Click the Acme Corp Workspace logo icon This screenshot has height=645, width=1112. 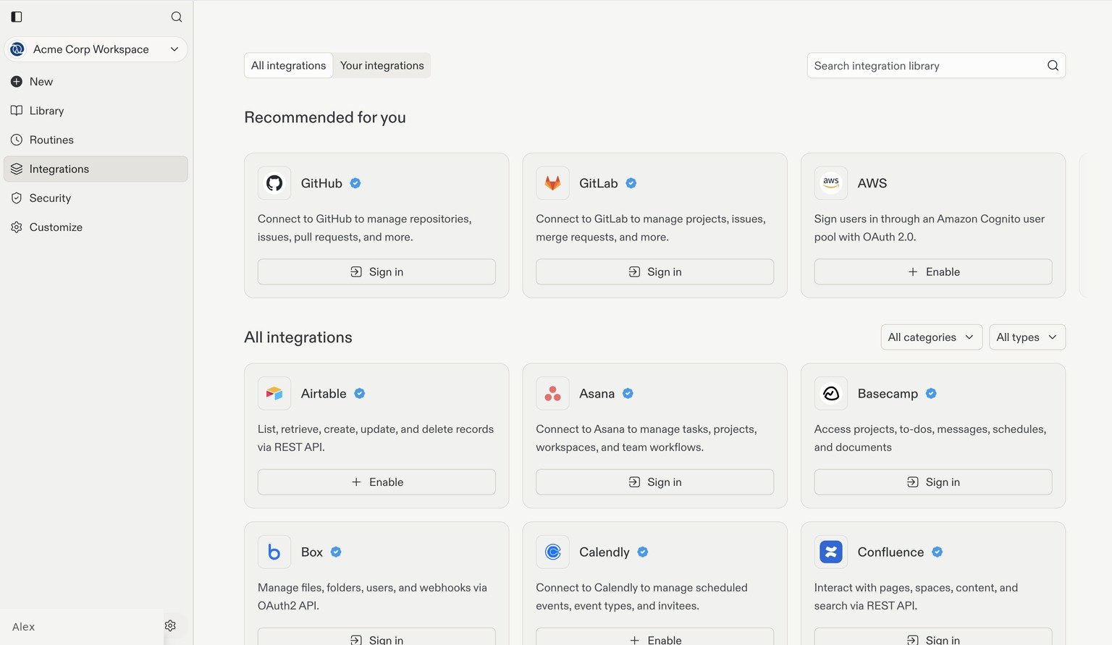[x=17, y=49]
